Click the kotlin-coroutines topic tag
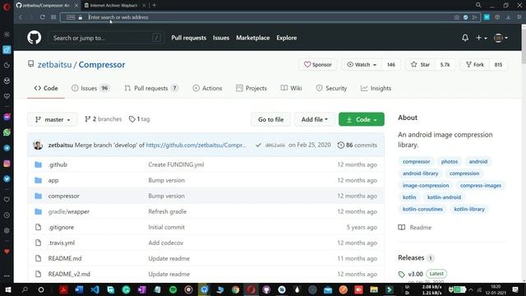The width and height of the screenshot is (526, 296). tap(422, 209)
